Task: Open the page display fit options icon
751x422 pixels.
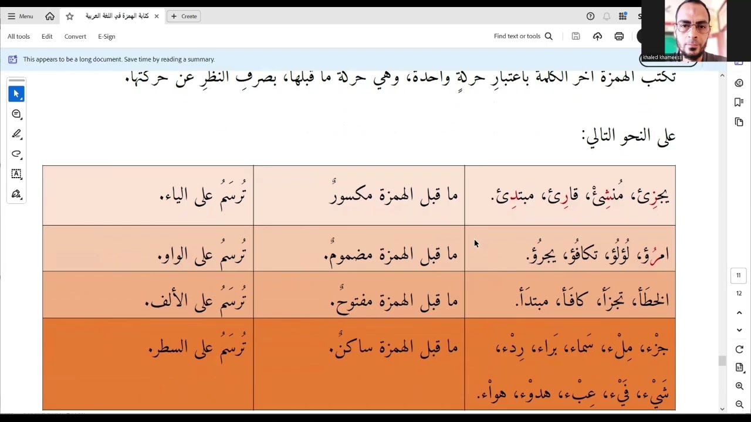Action: [739, 367]
